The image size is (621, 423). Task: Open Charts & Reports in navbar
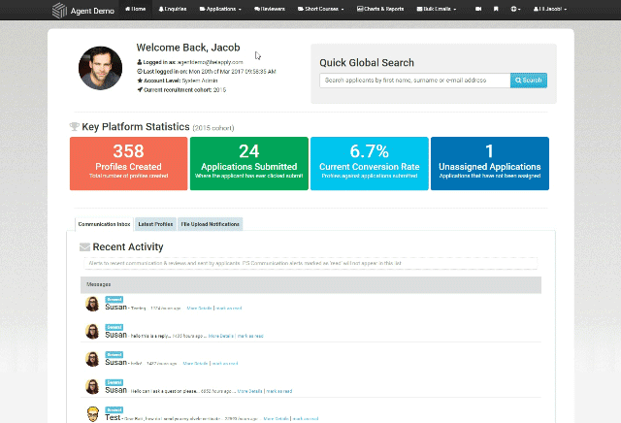click(381, 9)
